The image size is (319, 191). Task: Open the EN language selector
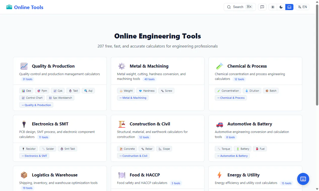(x=302, y=7)
